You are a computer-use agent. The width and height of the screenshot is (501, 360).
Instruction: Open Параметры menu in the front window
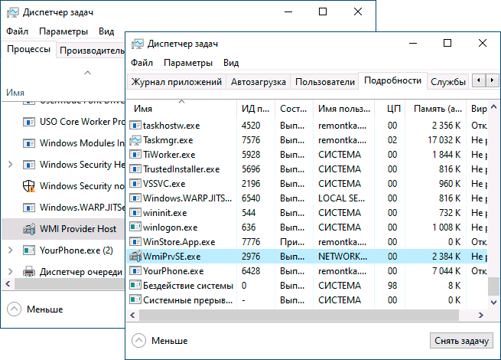tap(188, 63)
